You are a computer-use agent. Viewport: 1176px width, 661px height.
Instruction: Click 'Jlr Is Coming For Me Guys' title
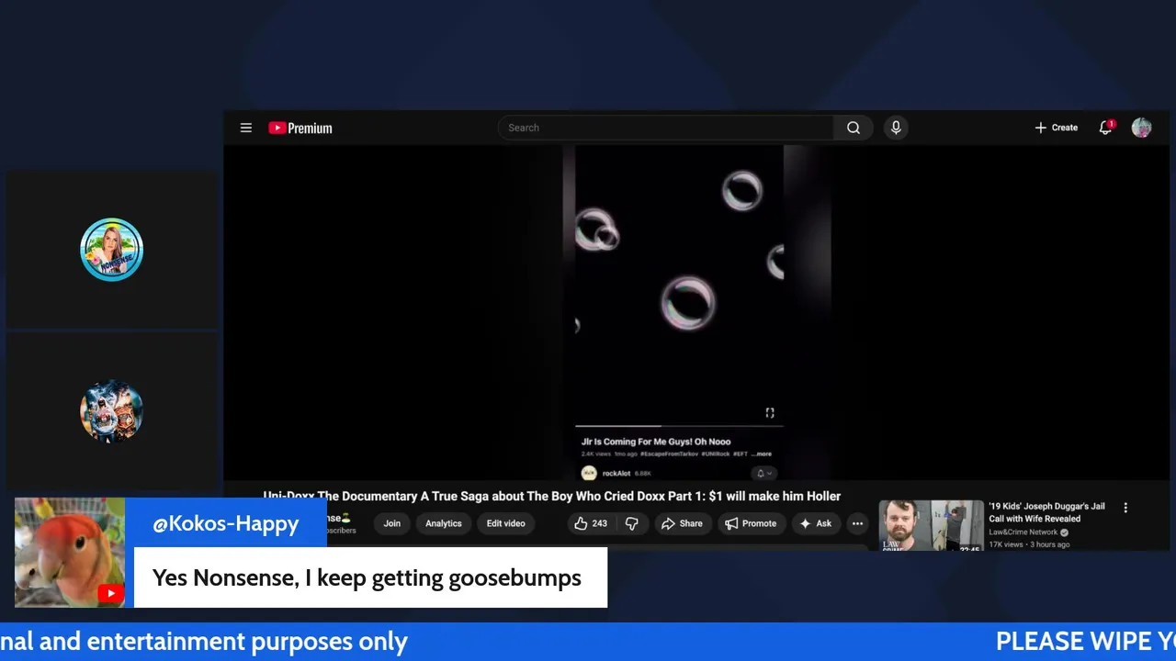656,442
